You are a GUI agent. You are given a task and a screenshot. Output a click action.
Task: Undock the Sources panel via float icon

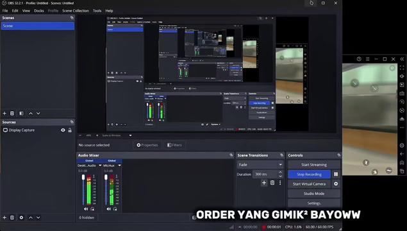(x=72, y=122)
